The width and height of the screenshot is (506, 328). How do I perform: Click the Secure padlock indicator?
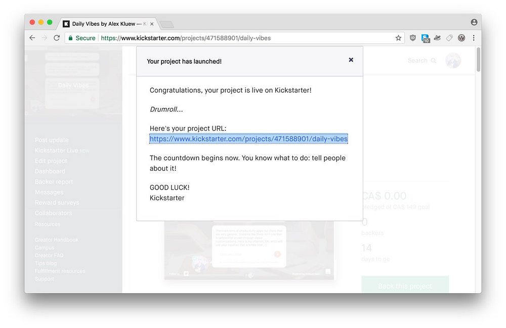[x=81, y=38]
